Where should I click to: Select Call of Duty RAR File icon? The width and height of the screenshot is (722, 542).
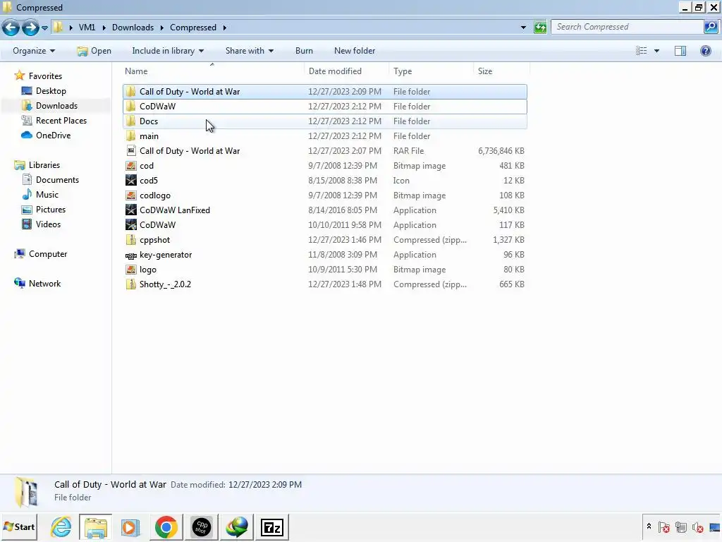(x=130, y=151)
